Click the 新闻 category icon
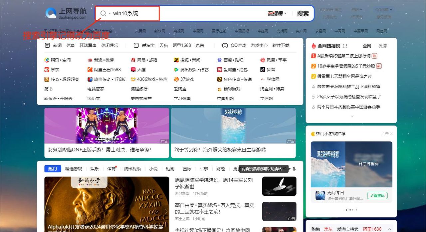This screenshot has width=426, height=232. pos(47,45)
